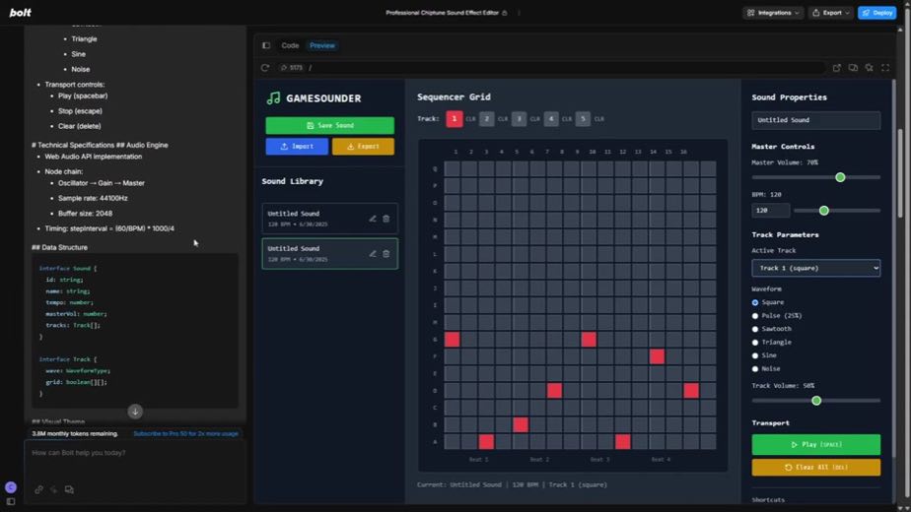The height and width of the screenshot is (512, 911).
Task: Click the Clear All button
Action: tap(815, 468)
